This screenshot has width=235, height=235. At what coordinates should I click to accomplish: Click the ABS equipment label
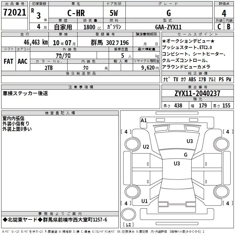coord(192,79)
